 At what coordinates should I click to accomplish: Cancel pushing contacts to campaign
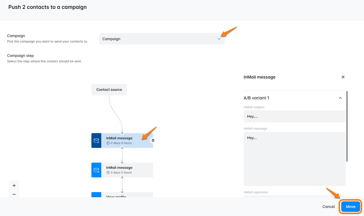point(328,207)
